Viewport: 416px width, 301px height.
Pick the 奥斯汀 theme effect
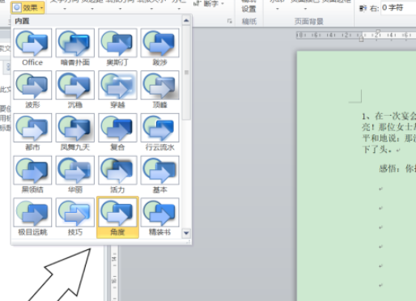pos(117,48)
